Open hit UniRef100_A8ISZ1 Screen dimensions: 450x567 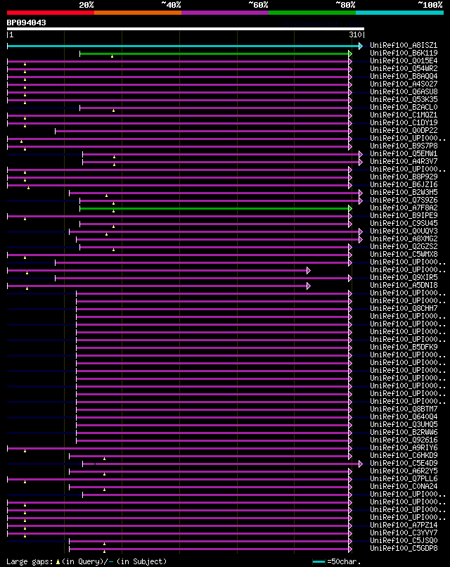(404, 46)
